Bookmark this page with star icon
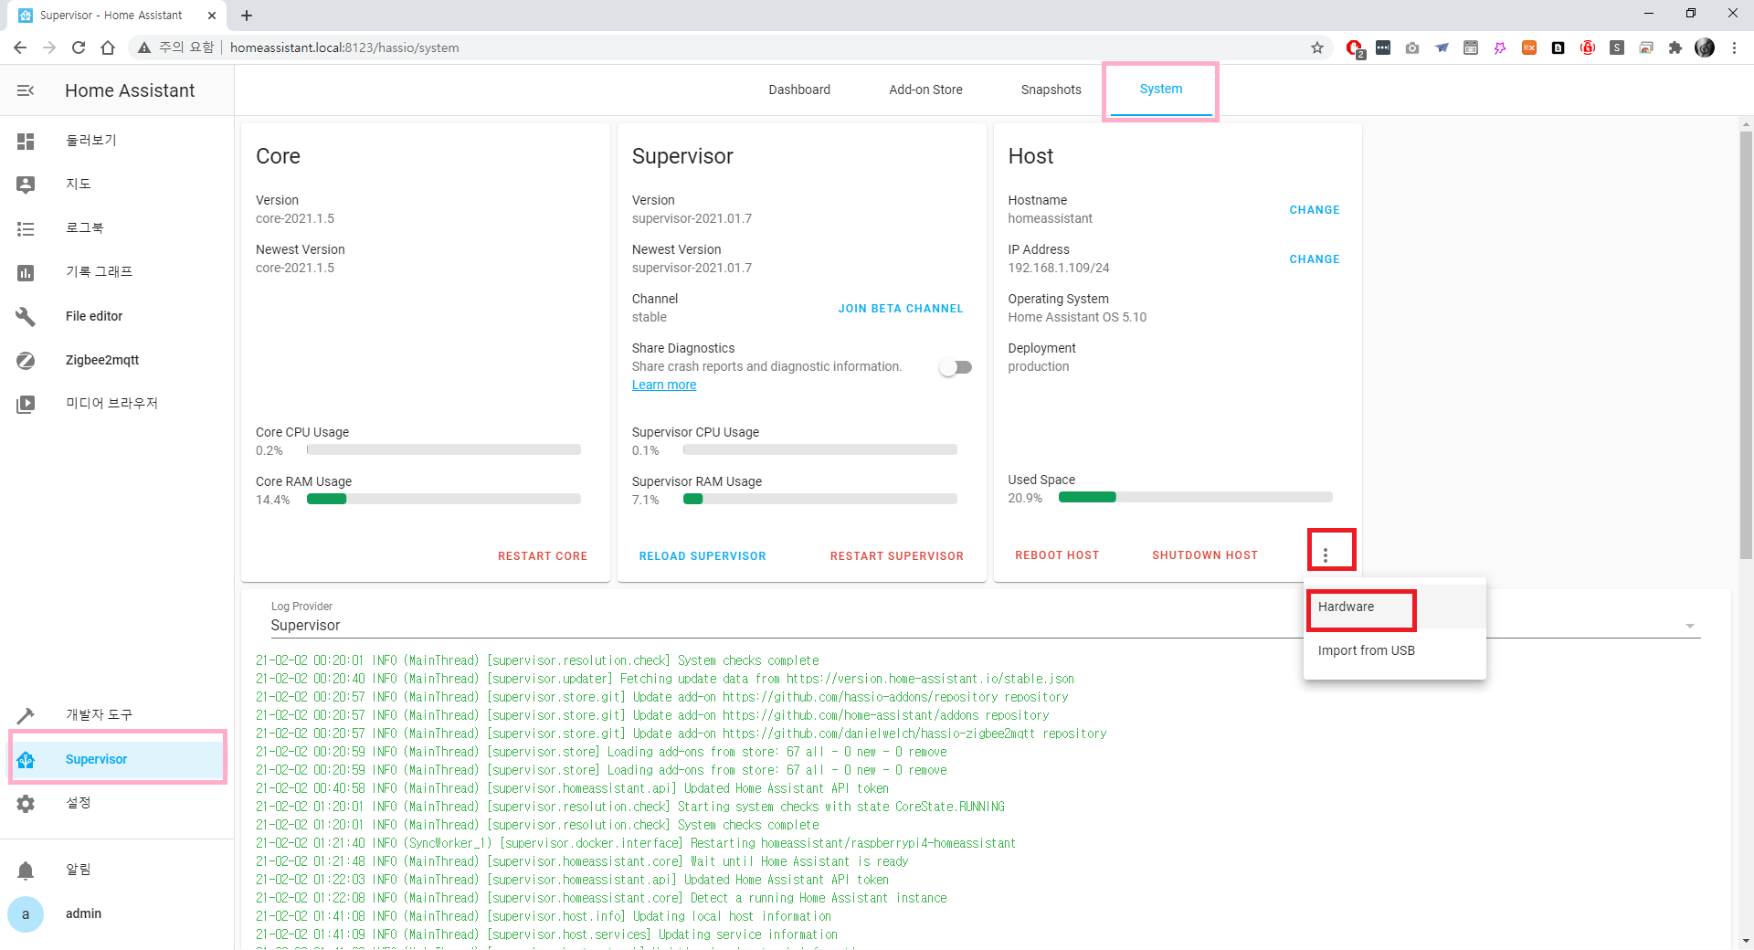This screenshot has width=1754, height=950. (1317, 47)
